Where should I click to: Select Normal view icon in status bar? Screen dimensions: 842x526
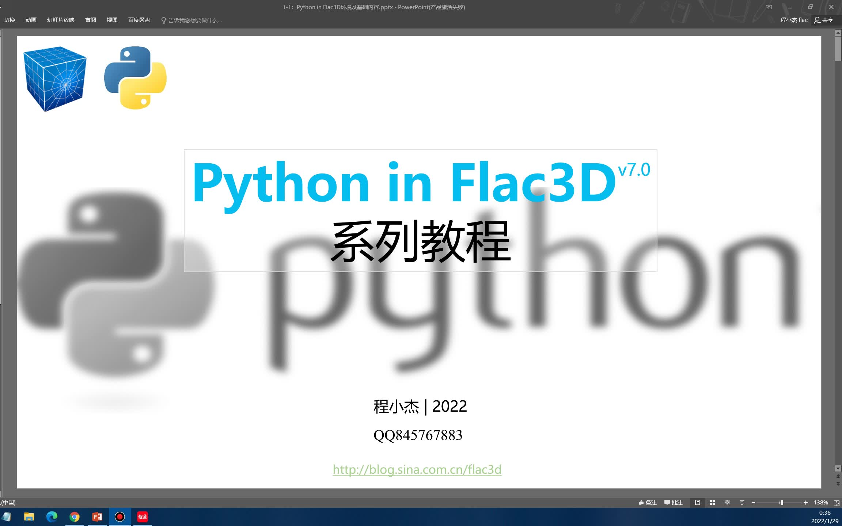[x=698, y=503]
